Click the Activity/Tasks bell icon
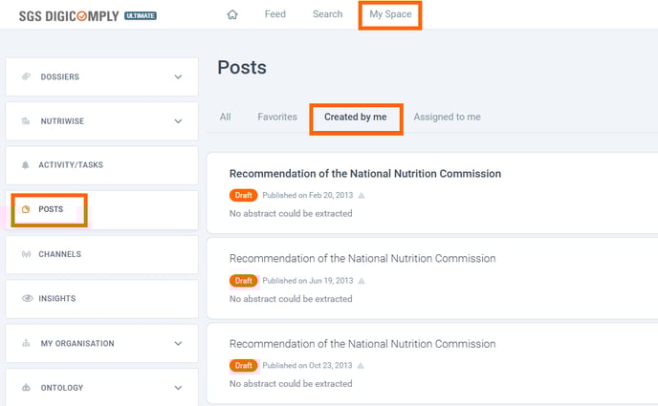 (x=26, y=165)
